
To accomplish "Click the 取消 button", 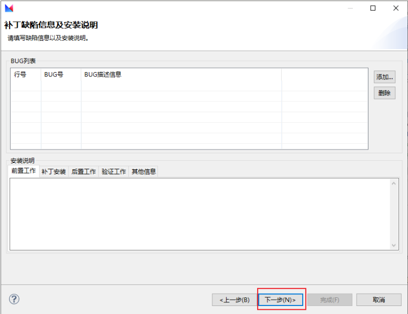I will coord(379,300).
